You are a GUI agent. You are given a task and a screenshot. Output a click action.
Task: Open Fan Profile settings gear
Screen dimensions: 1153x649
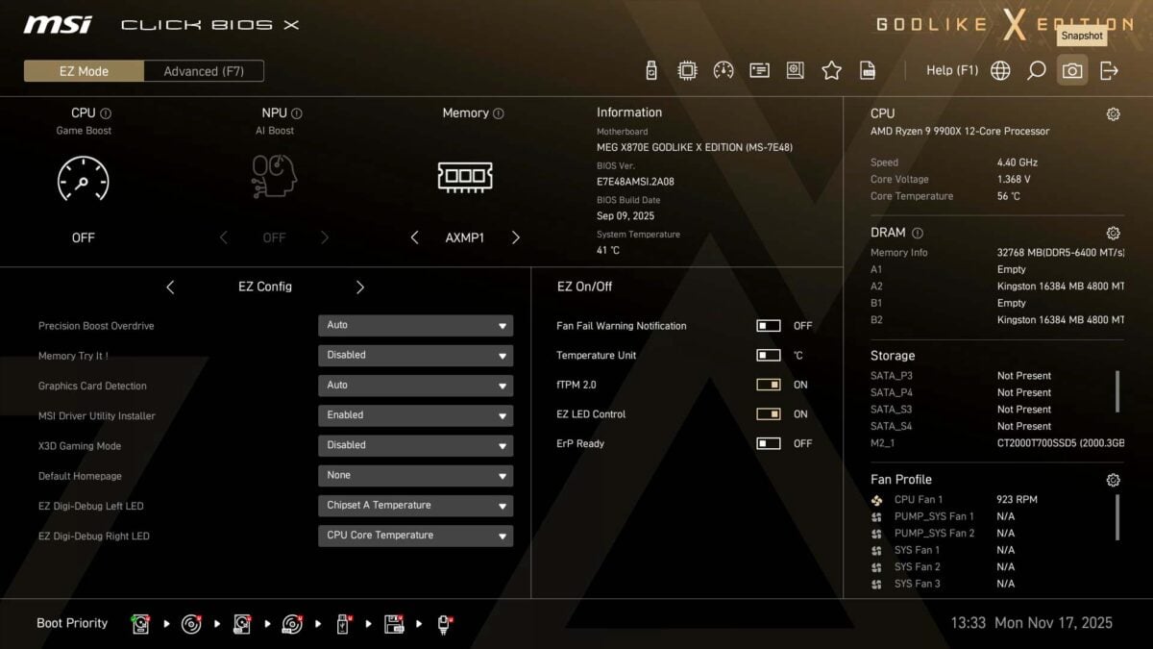pyautogui.click(x=1113, y=480)
